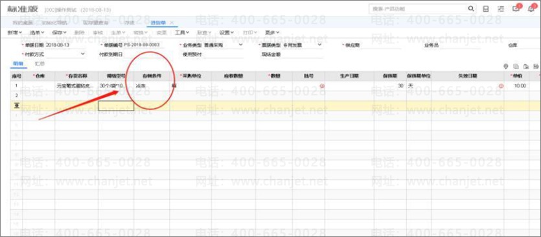Switch to the 我的桌面 tab
Screen dimensions: 541x237
(x=22, y=23)
